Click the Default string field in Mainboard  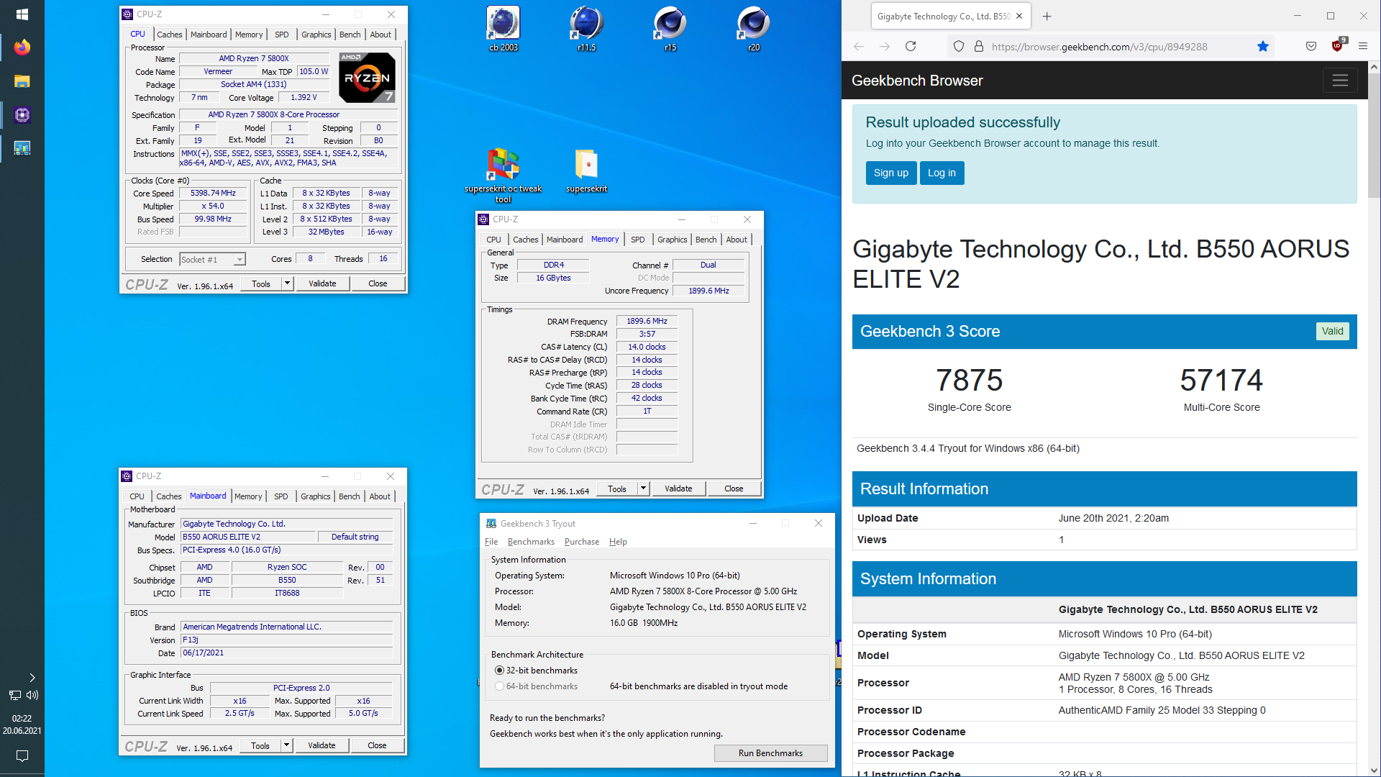pos(355,537)
